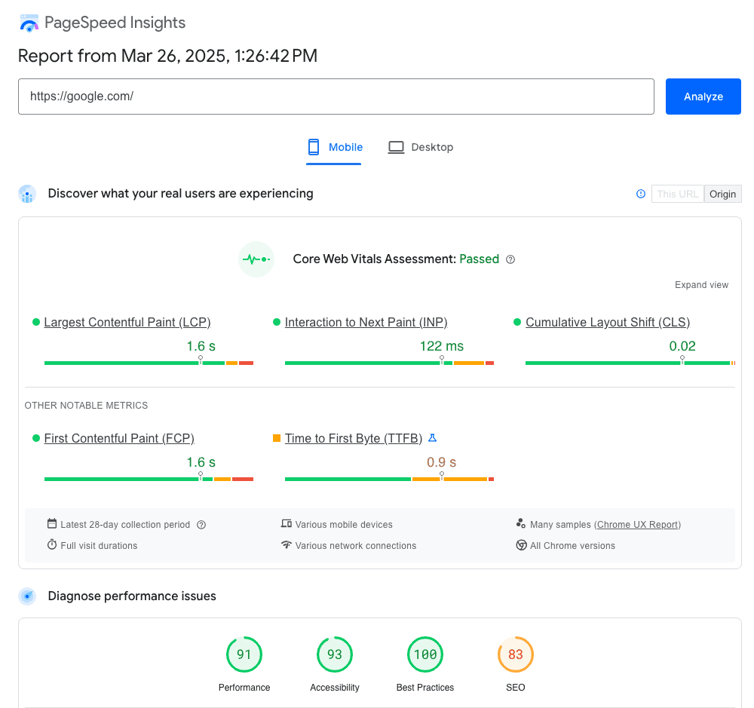Click the samples dots icon

[x=521, y=523]
